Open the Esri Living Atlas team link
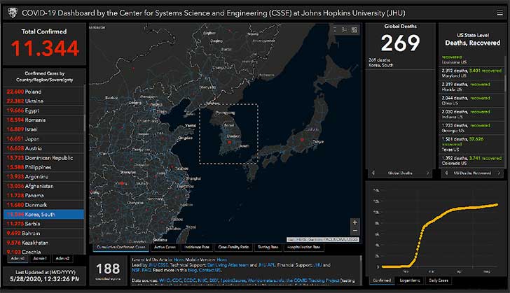The height and width of the screenshot is (293, 510). [228, 265]
